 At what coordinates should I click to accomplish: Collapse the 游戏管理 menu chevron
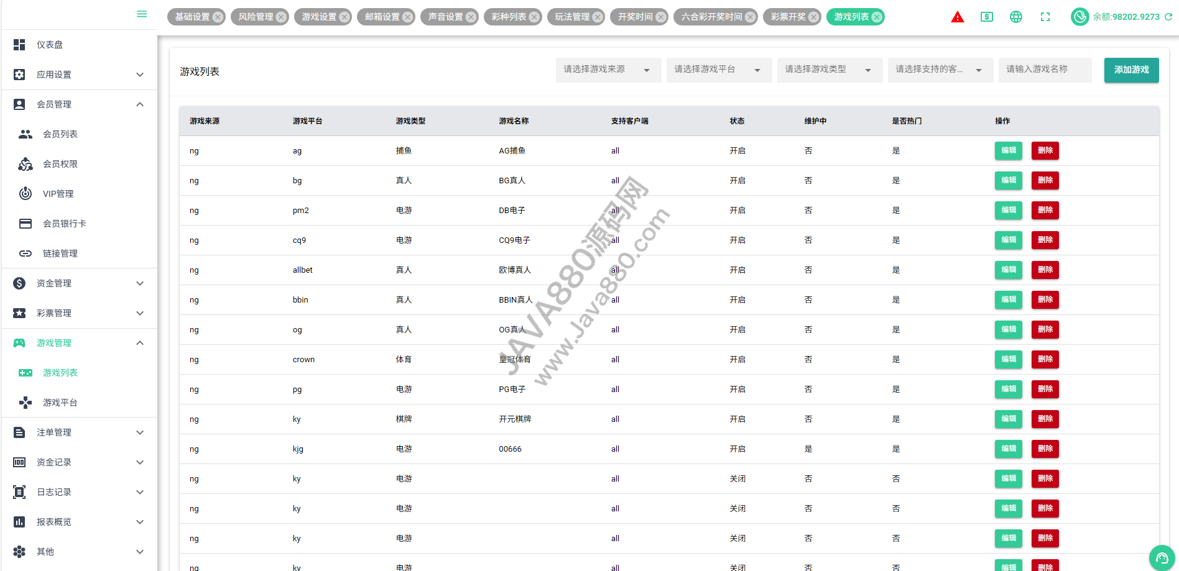140,343
